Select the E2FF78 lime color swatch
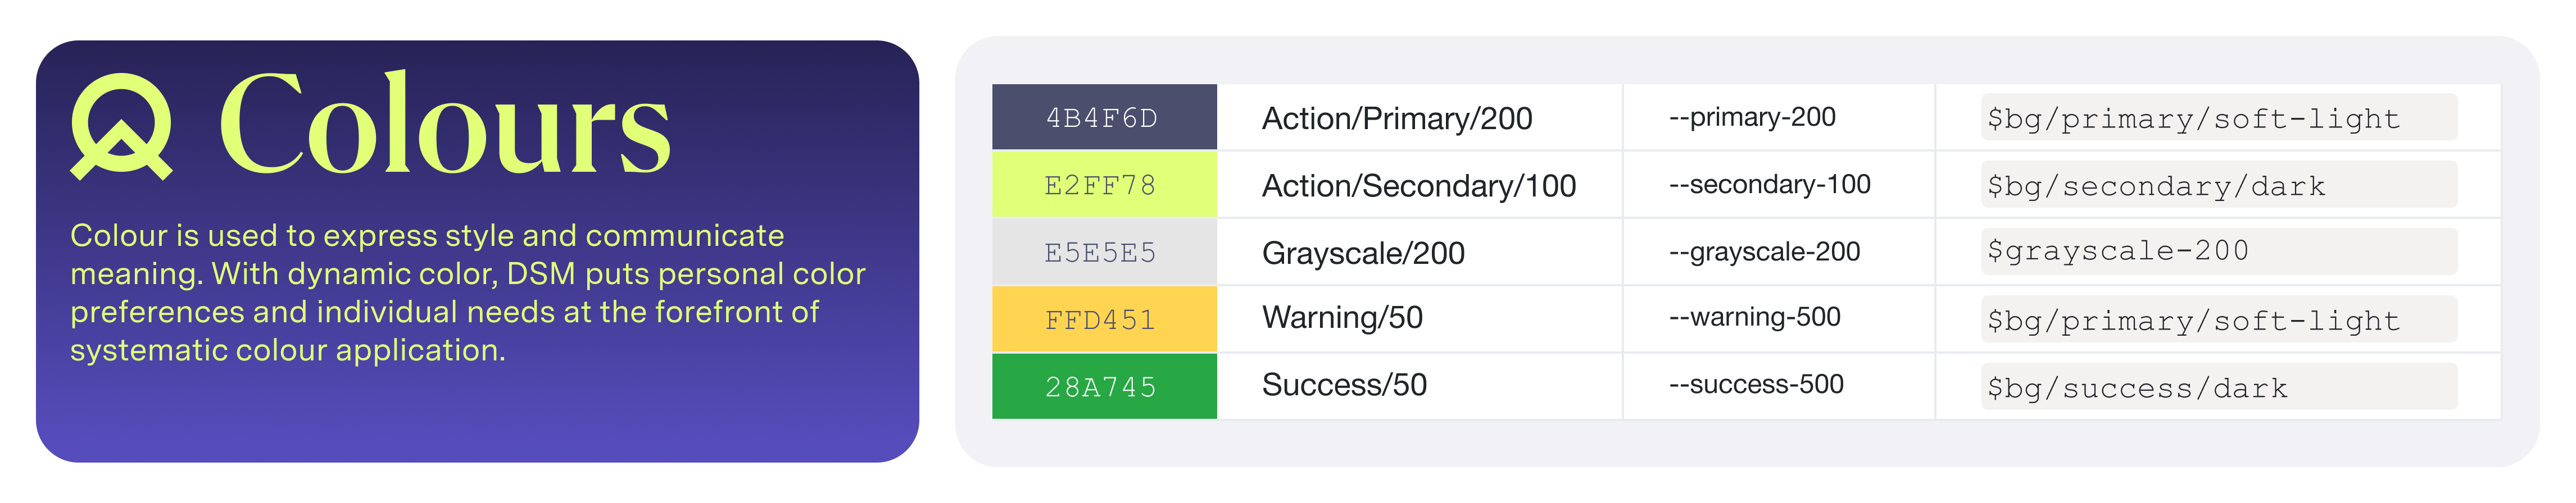 point(1103,185)
